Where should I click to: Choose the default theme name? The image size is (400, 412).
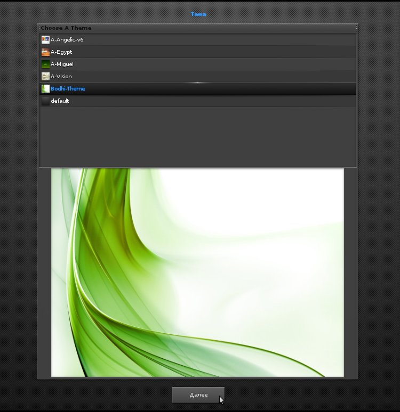point(60,101)
